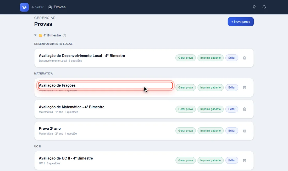Image resolution: width=288 pixels, height=171 pixels.
Task: Delete Avaliação de UC II with trash icon
Action: (245, 160)
